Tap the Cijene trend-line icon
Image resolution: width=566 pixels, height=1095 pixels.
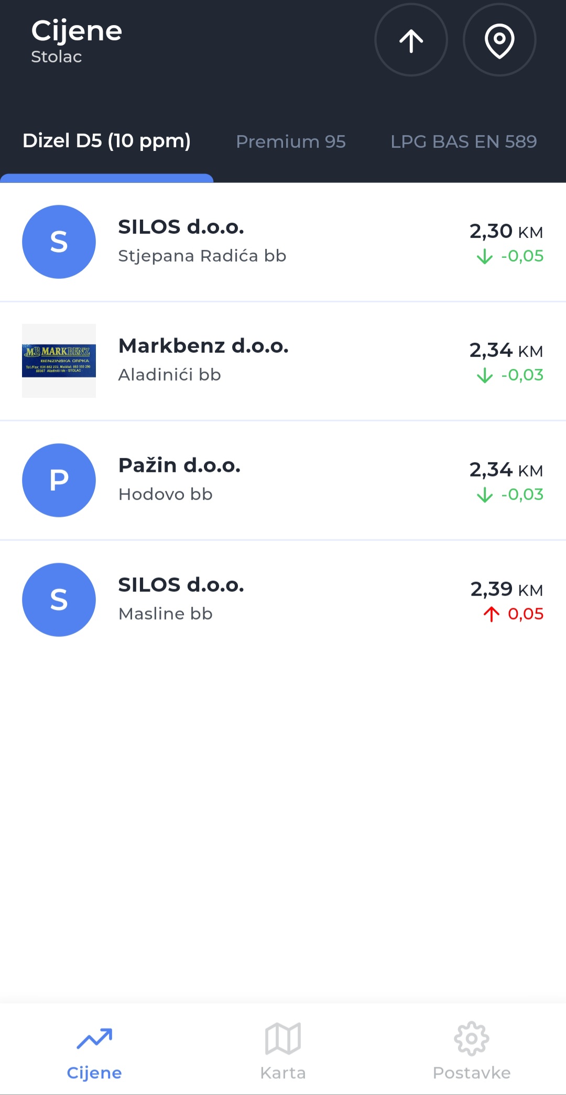coord(94,1038)
